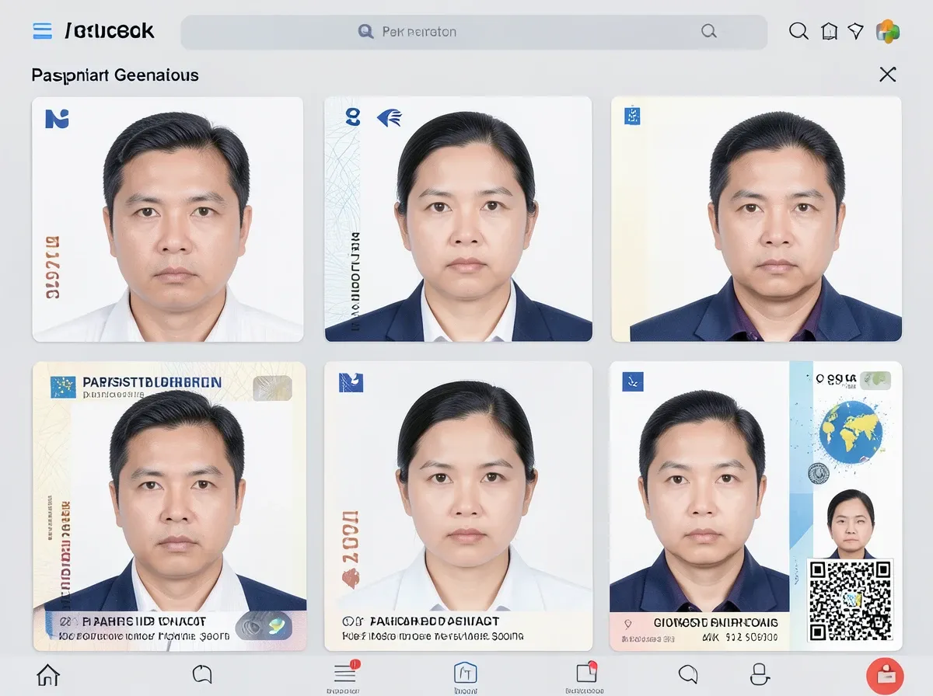Click the blue N logo on first photo
This screenshot has height=696, width=933.
pyautogui.click(x=57, y=118)
